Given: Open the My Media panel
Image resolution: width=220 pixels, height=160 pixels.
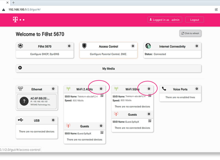Looking at the screenshot, I should 108,68.
